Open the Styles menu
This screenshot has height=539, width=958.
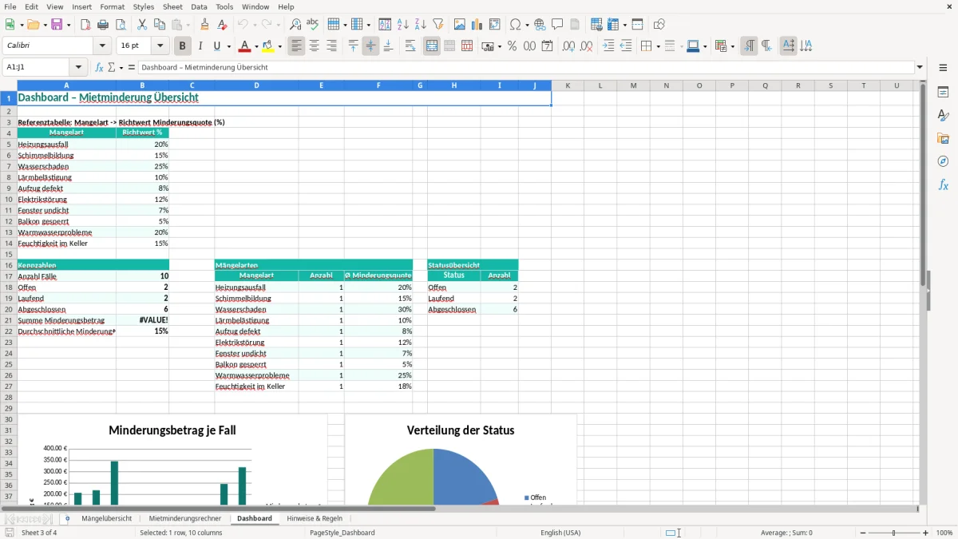coord(144,6)
